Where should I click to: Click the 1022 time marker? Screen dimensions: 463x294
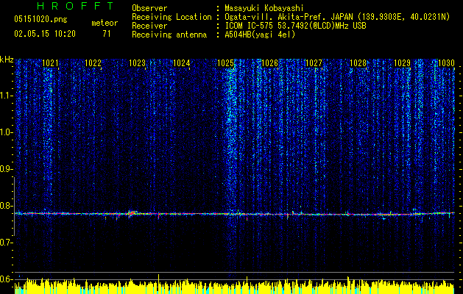coord(93,63)
